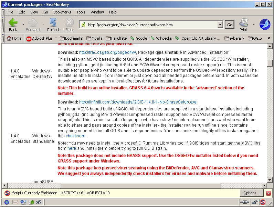The width and height of the screenshot is (274, 207).
Task: Open the Bookmarks folder in toolbar
Action: tap(71, 38)
